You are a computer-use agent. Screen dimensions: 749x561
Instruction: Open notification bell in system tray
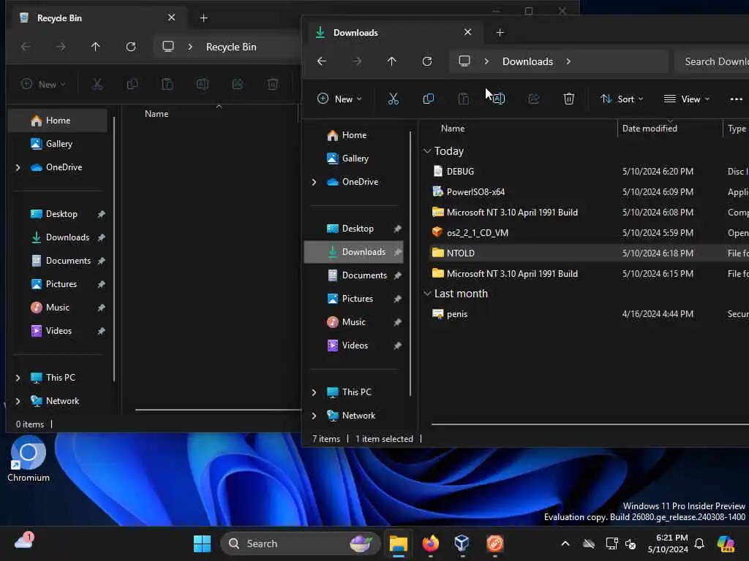(x=699, y=543)
